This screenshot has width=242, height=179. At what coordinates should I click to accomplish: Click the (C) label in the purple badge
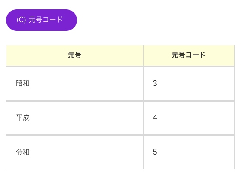21,20
